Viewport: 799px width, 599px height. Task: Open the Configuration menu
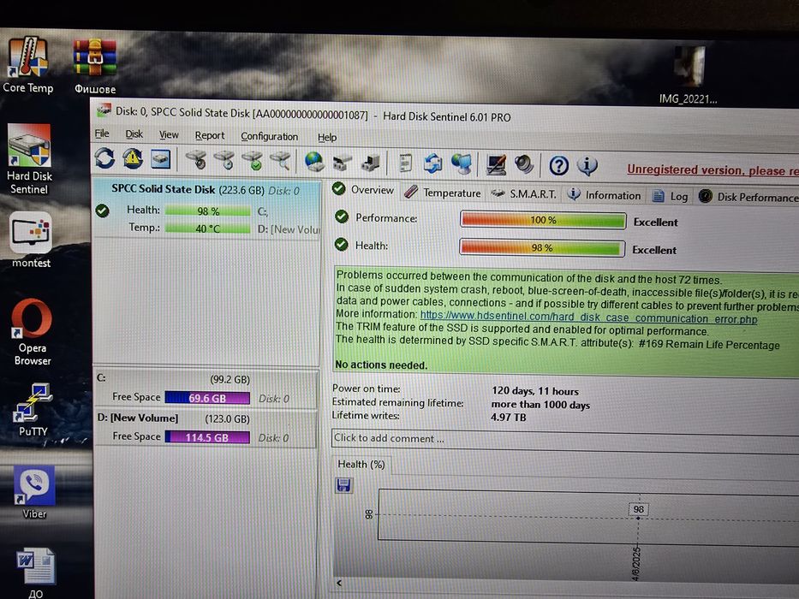pyautogui.click(x=270, y=137)
